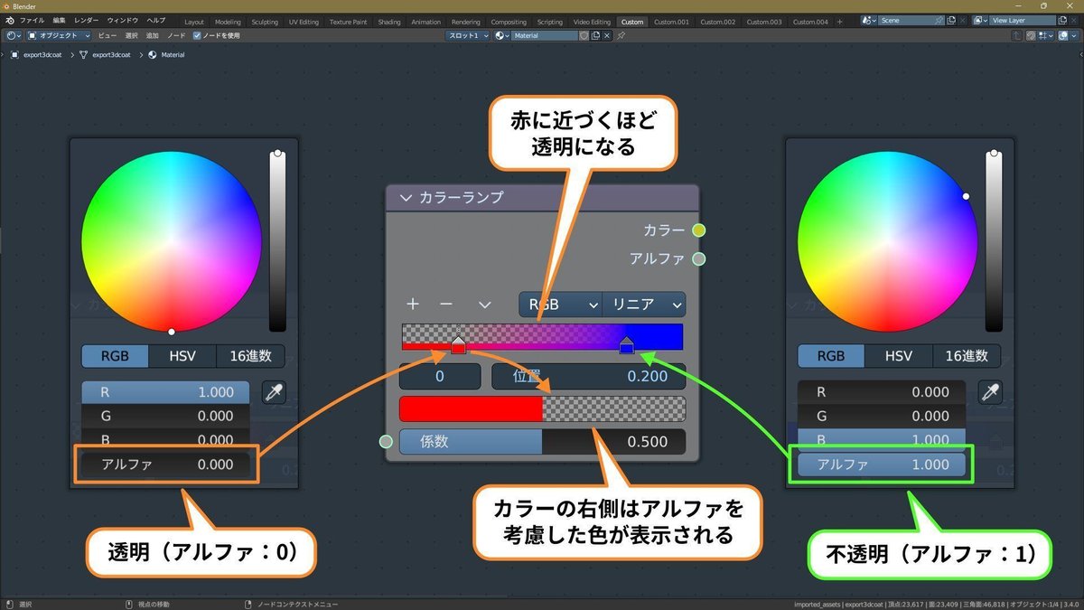
Task: Open the color ramp tools chevron menu
Action: pyautogui.click(x=484, y=305)
